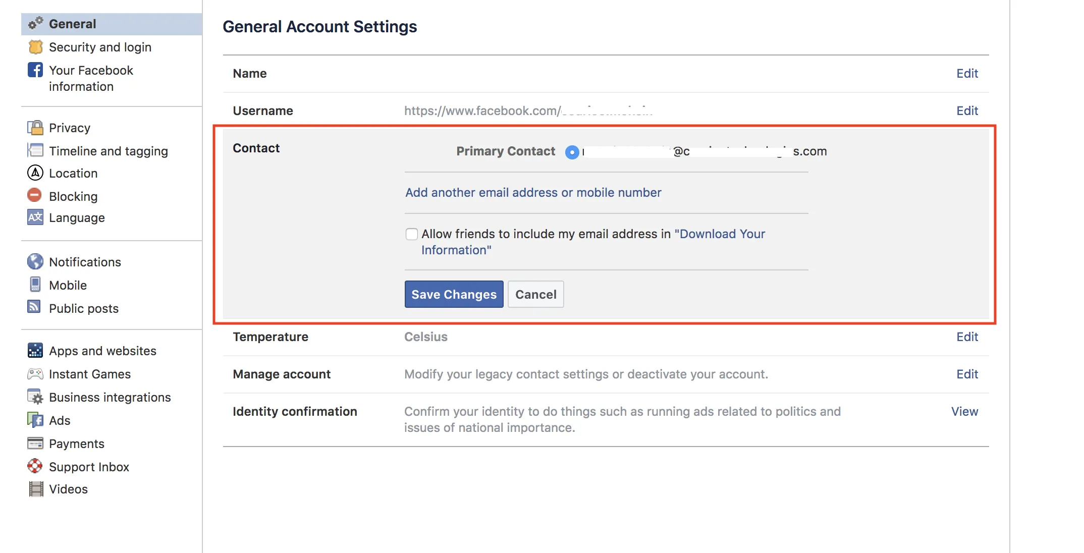Viewport: 1084px width, 553px height.
Task: Click the Notifications globe icon
Action: coord(35,261)
